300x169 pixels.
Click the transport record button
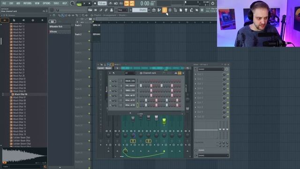point(95,3)
